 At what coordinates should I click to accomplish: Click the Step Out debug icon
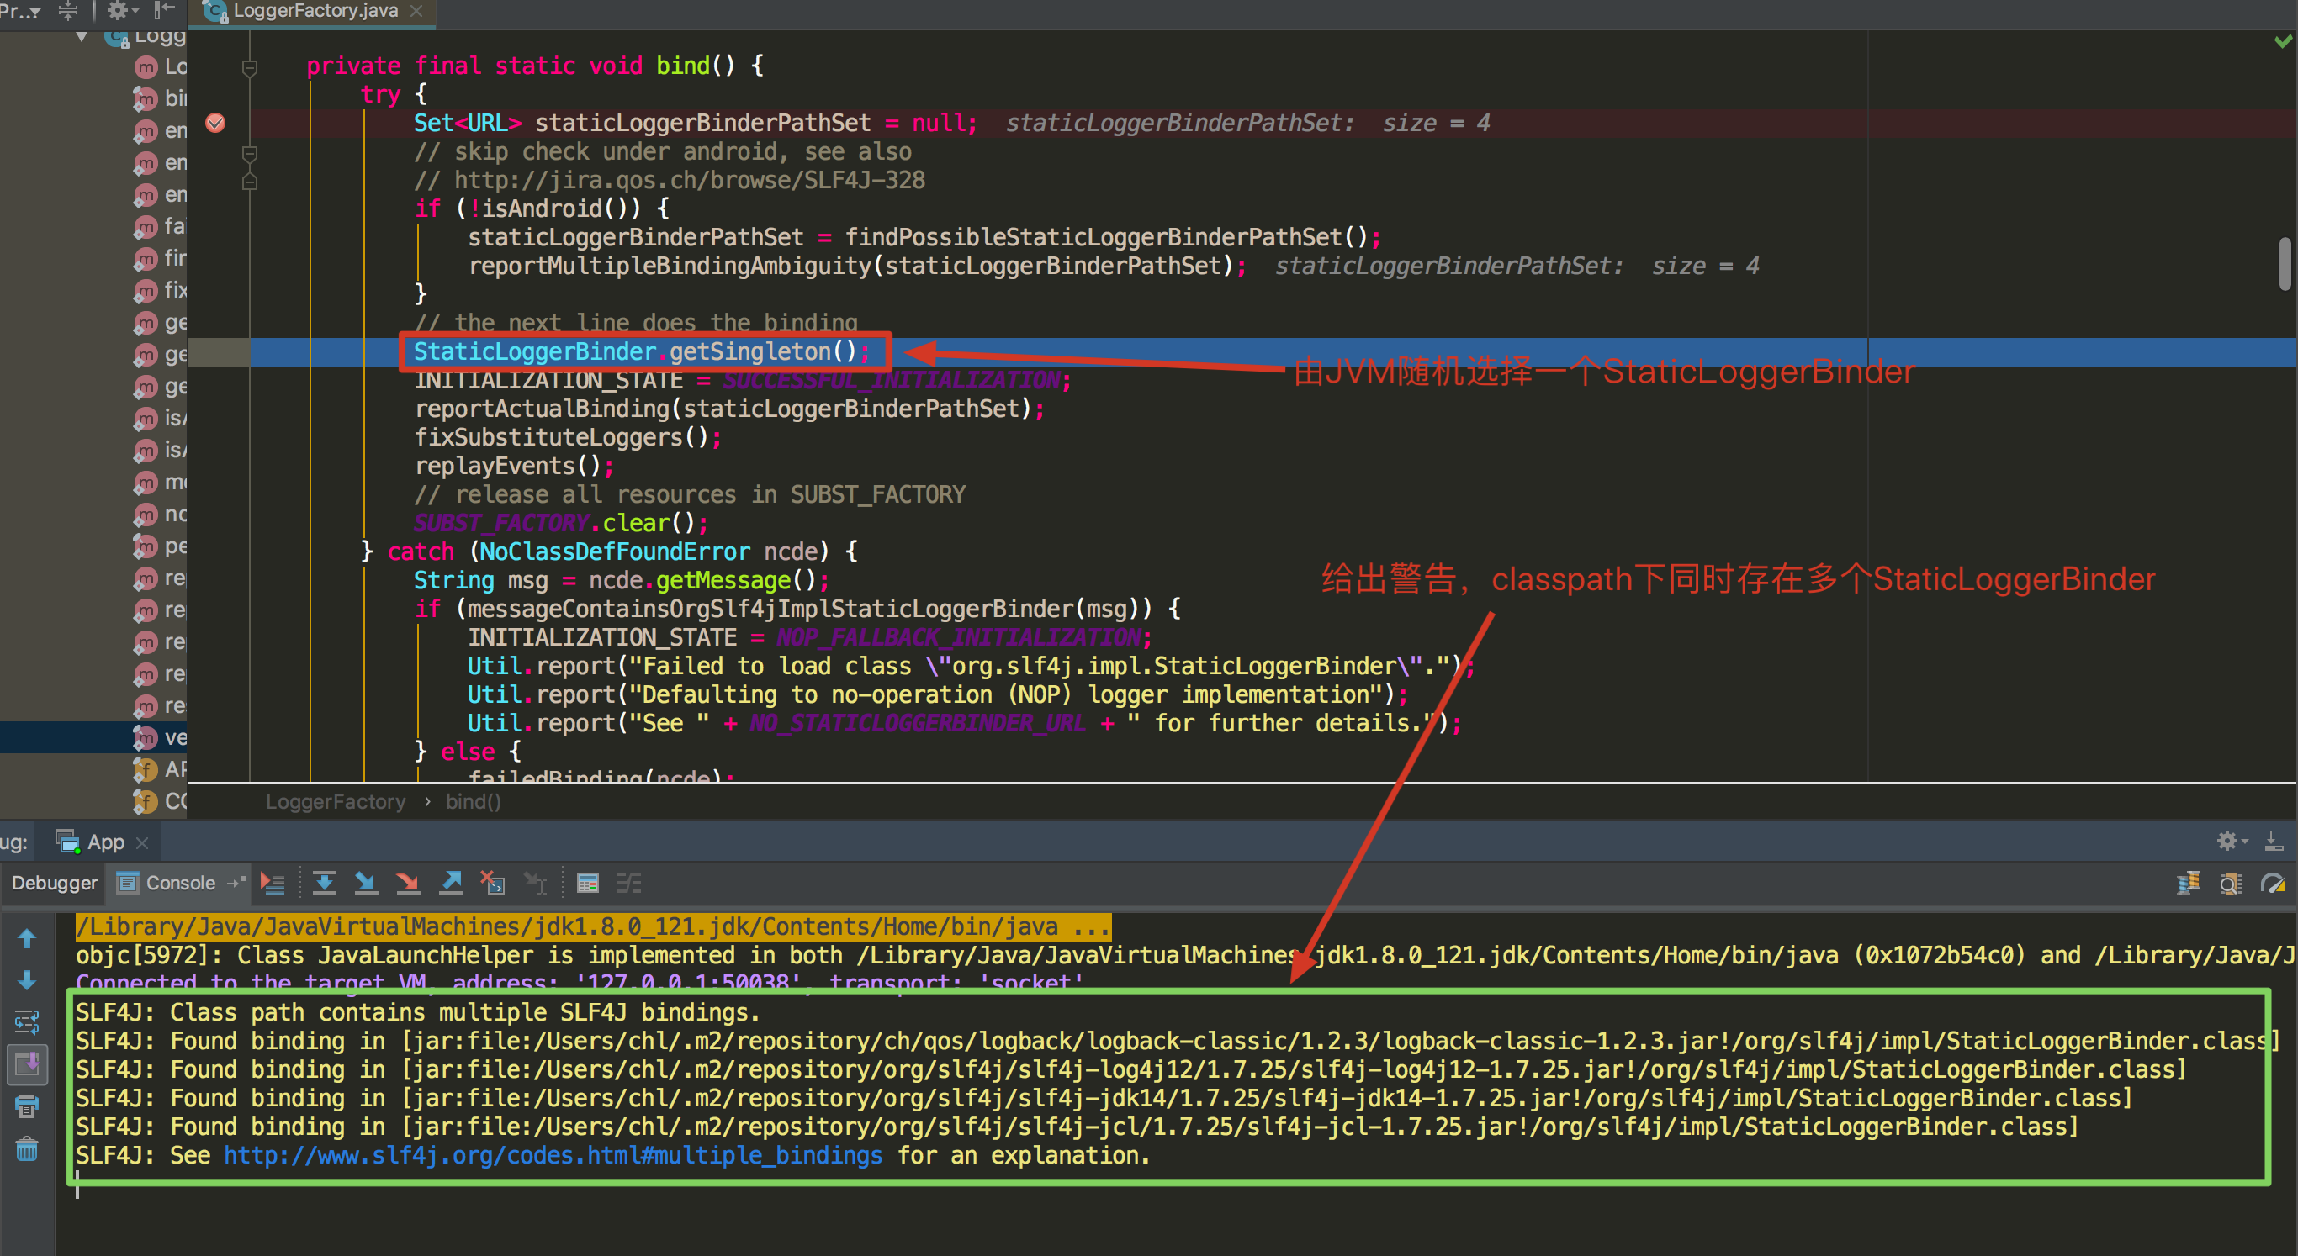pos(452,883)
